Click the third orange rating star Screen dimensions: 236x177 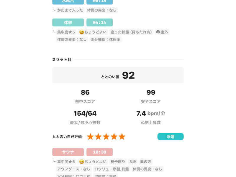[106, 137]
